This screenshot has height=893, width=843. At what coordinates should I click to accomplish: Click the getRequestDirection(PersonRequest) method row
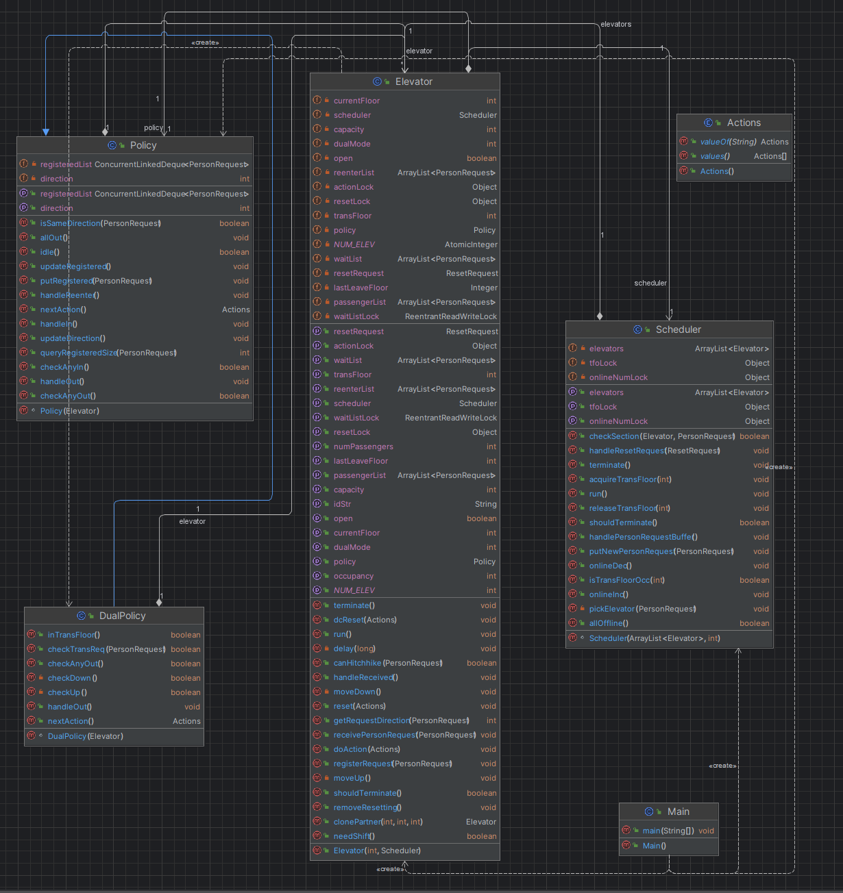pos(405,720)
